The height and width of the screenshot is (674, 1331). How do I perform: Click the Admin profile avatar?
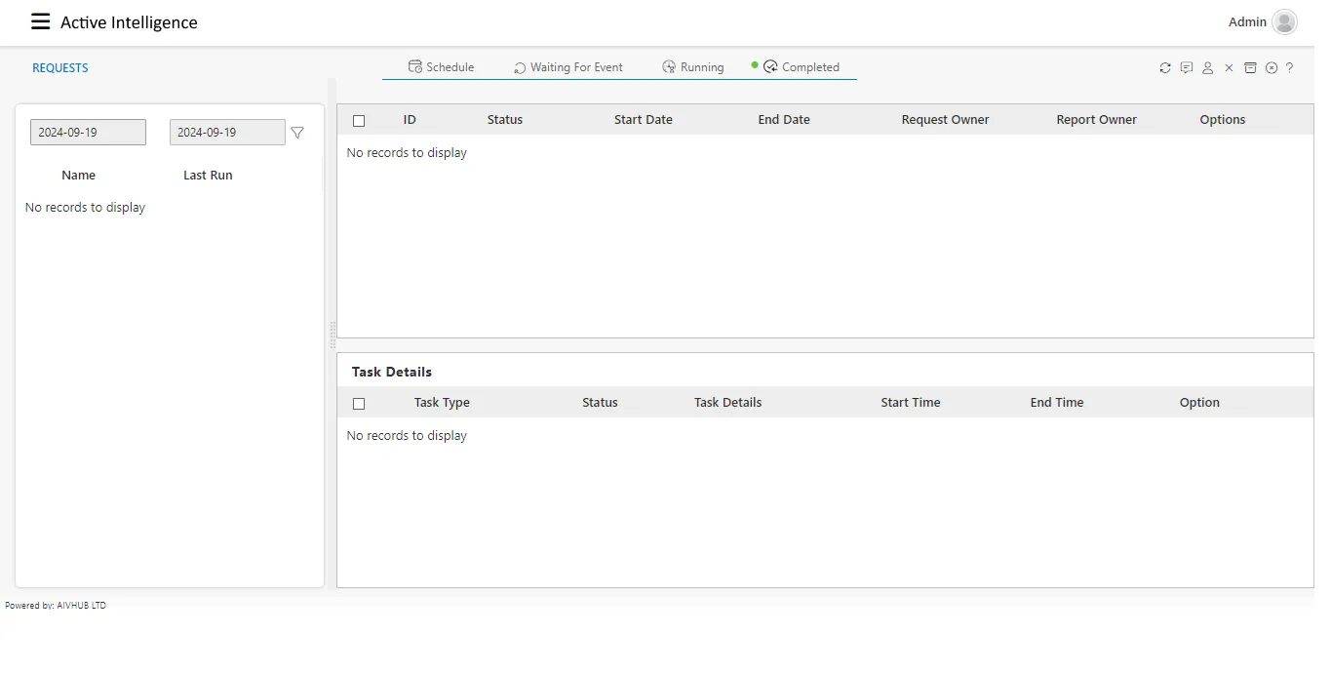[x=1284, y=21]
